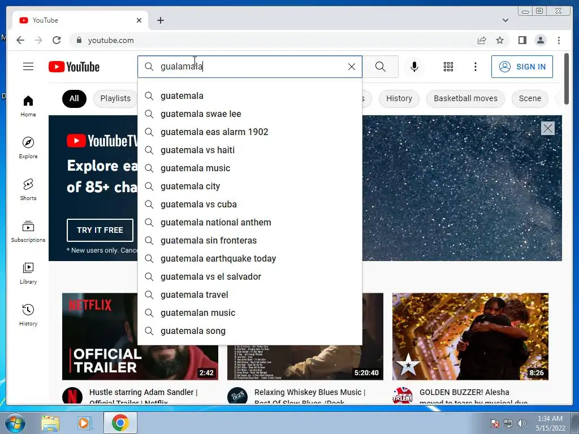The width and height of the screenshot is (579, 434).
Task: Open Library in the sidebar
Action: (x=28, y=273)
